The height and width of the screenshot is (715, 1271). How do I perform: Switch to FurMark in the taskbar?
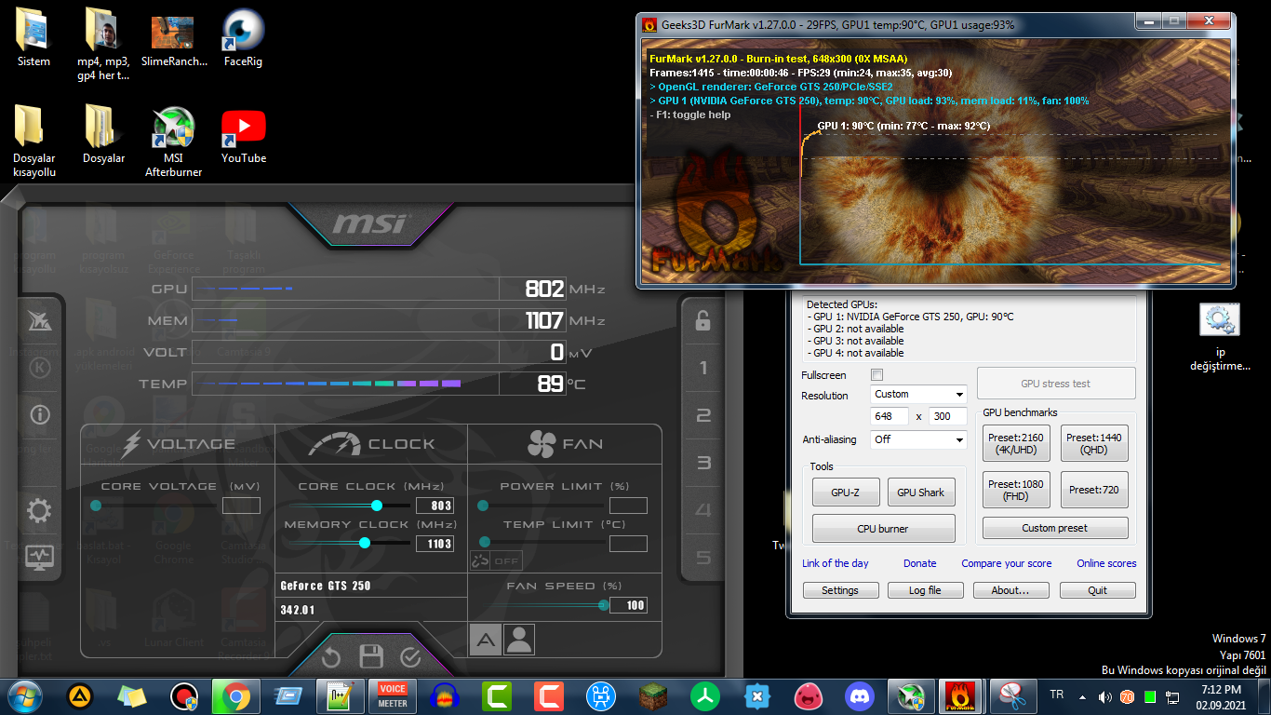pos(958,696)
